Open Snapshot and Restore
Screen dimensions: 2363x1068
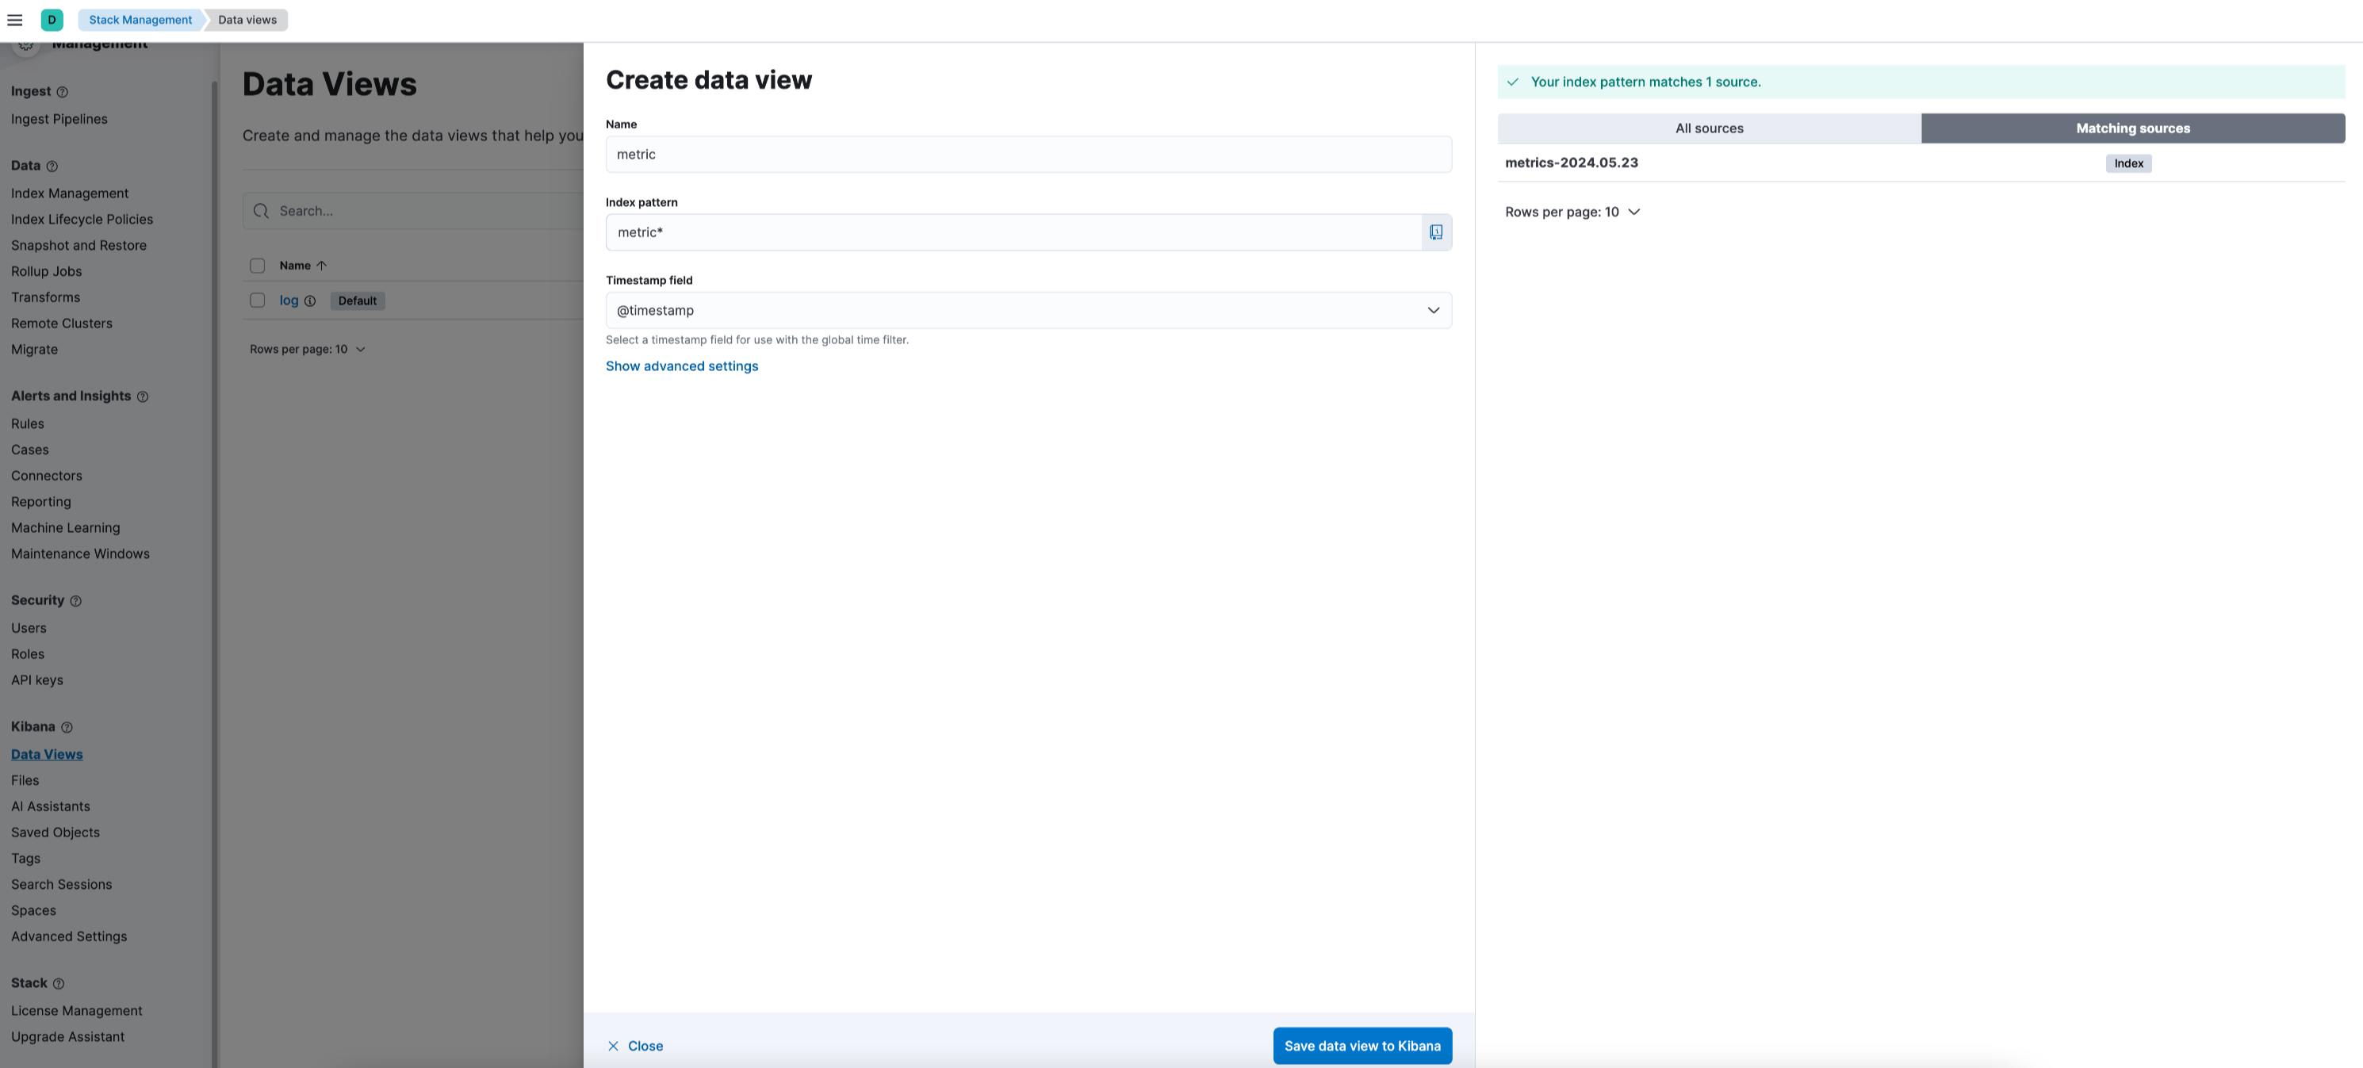pos(79,246)
